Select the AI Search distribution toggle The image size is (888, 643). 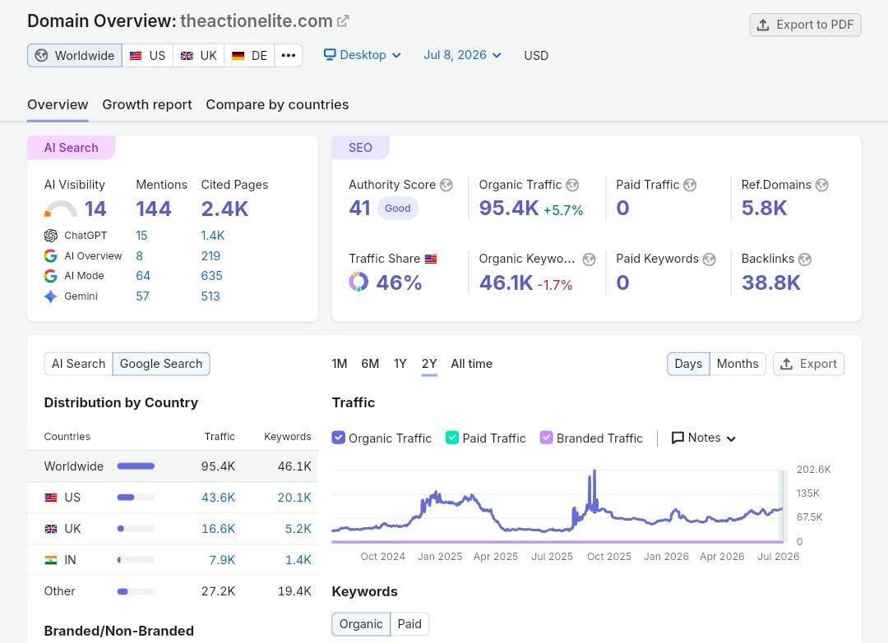click(78, 364)
